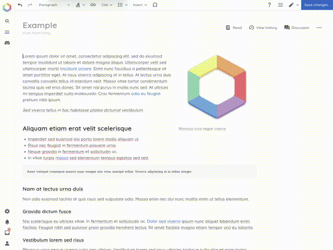The height and width of the screenshot is (250, 333).
Task: Expand the Paragraph format dropdown
Action: 54,5
